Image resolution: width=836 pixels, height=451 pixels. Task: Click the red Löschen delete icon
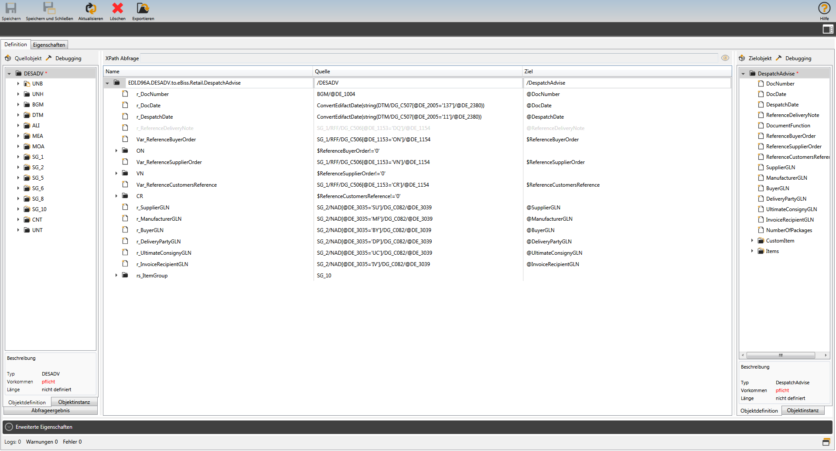pos(117,8)
